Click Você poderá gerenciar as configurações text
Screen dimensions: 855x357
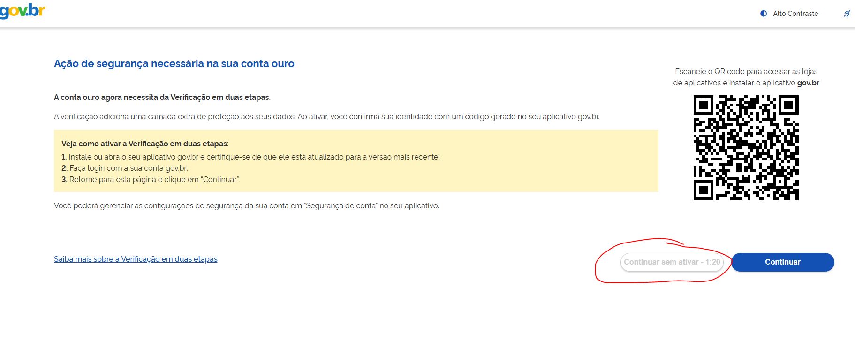point(246,205)
